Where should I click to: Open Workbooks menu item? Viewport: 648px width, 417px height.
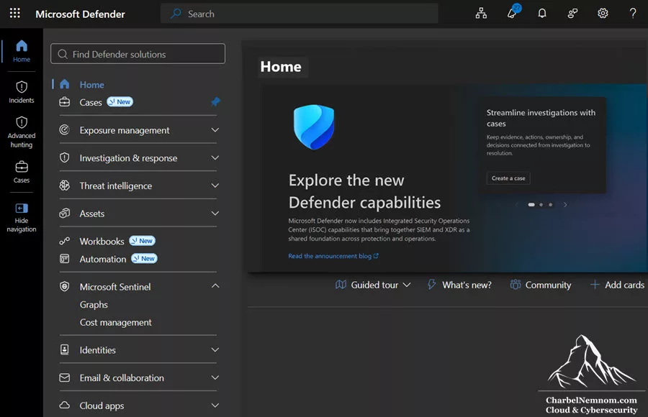coord(102,242)
